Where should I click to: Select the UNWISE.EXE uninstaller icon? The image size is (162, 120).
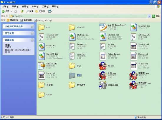103,85
